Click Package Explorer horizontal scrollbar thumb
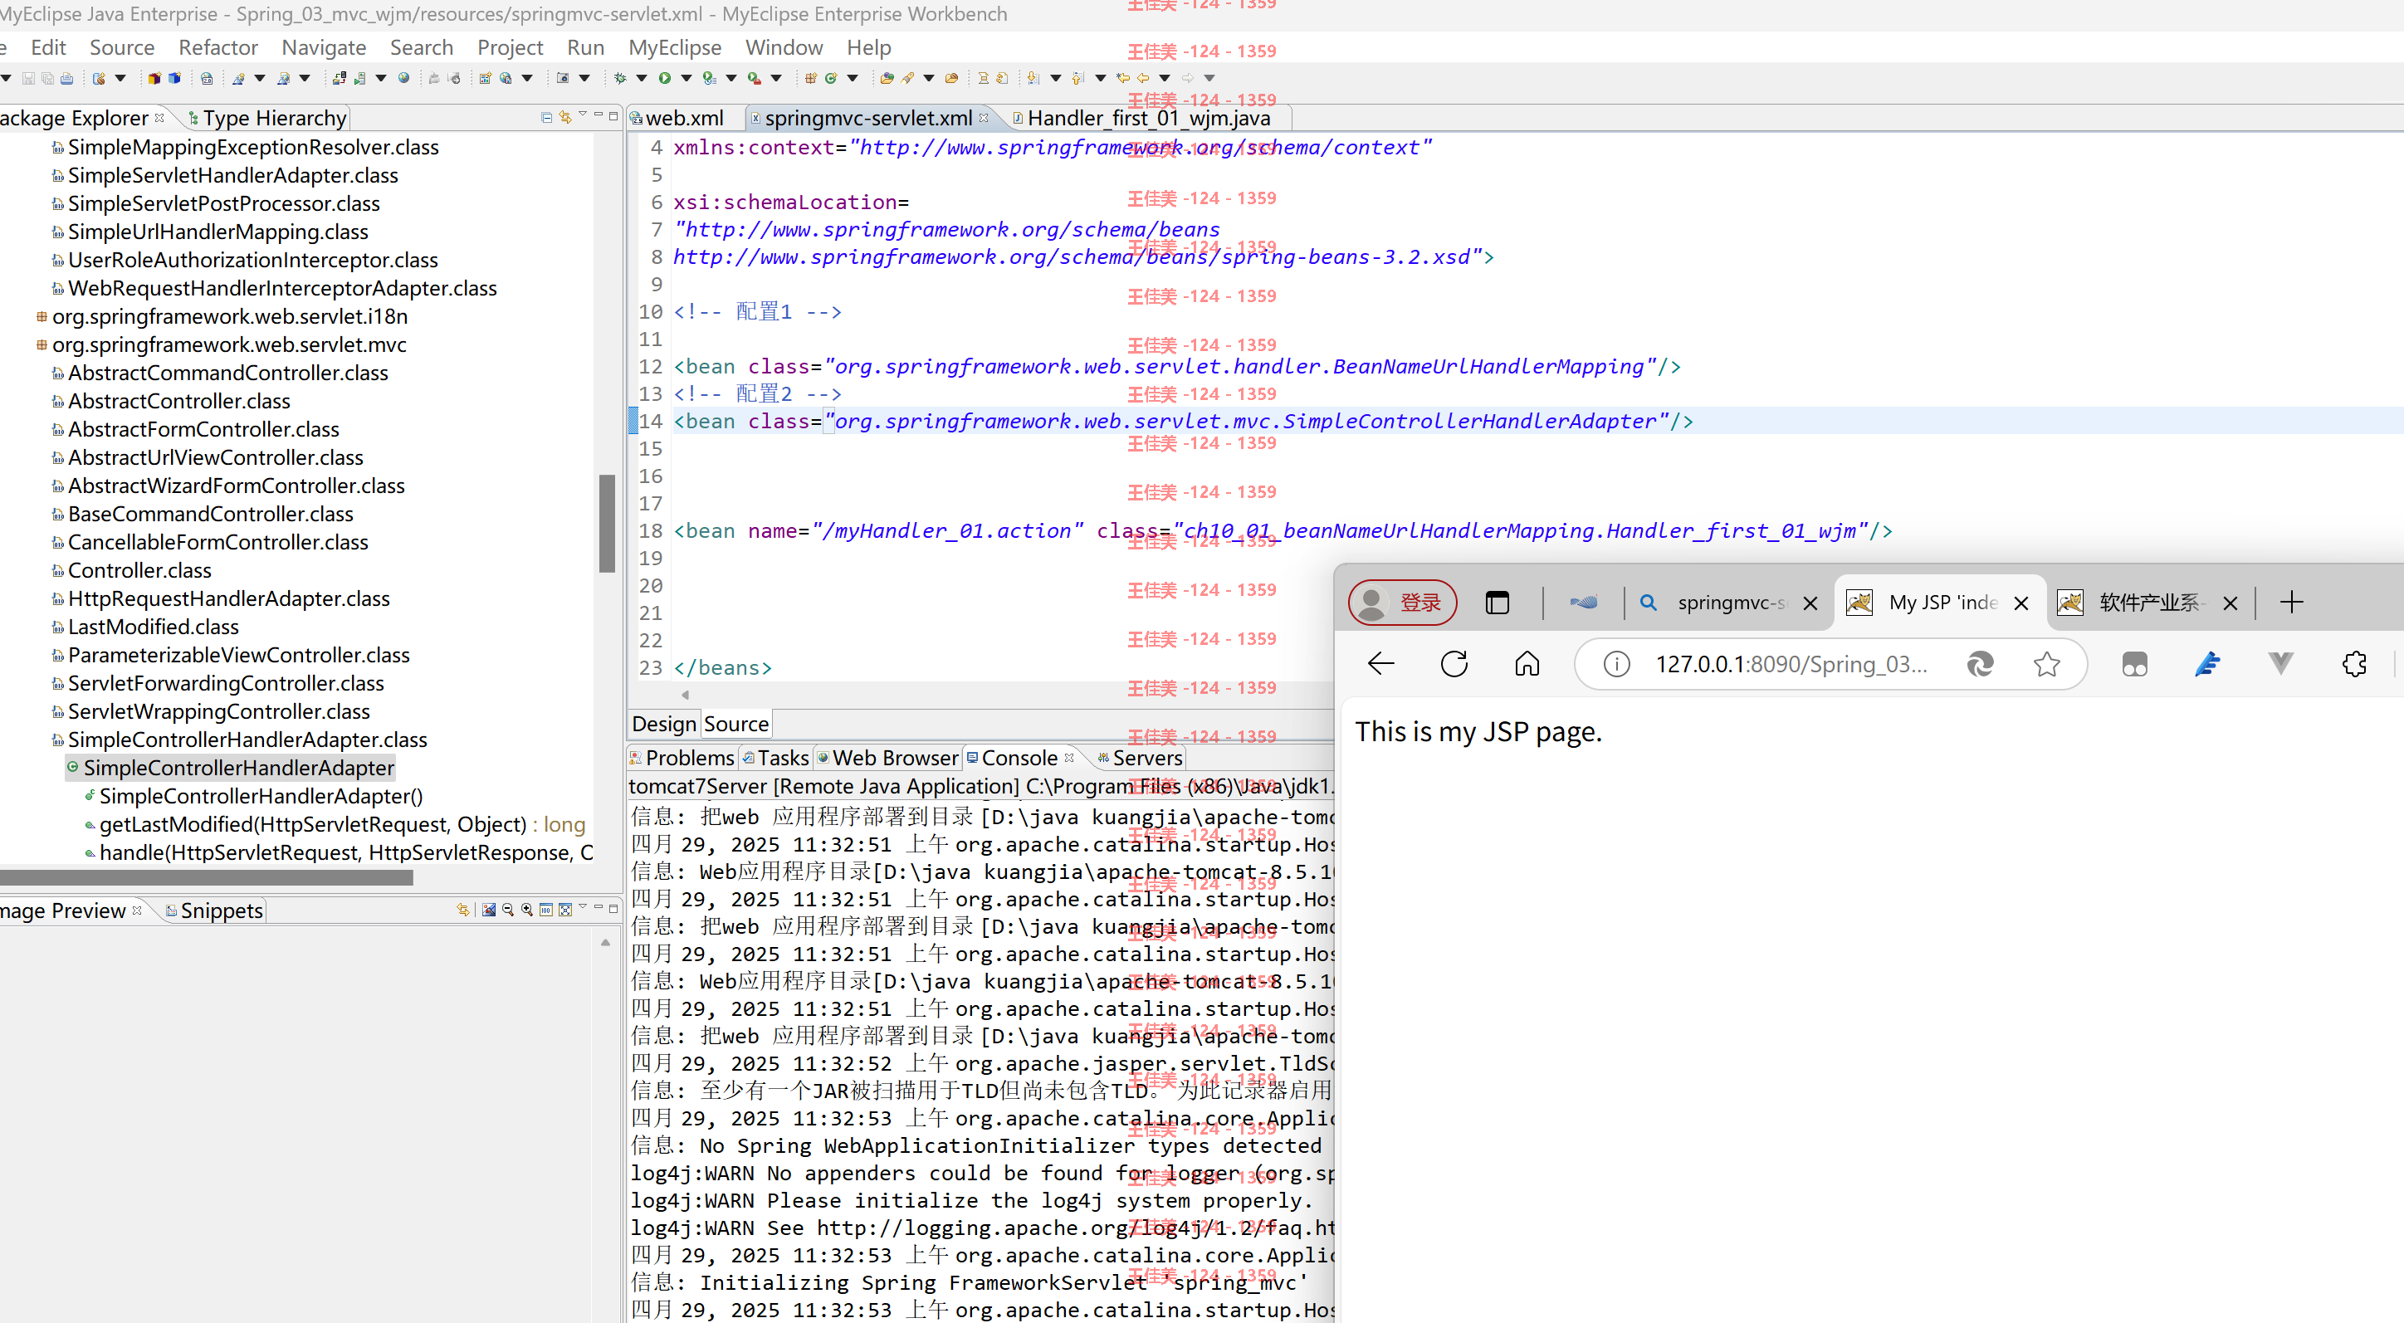Screen dimensions: 2404x1323 206,877
